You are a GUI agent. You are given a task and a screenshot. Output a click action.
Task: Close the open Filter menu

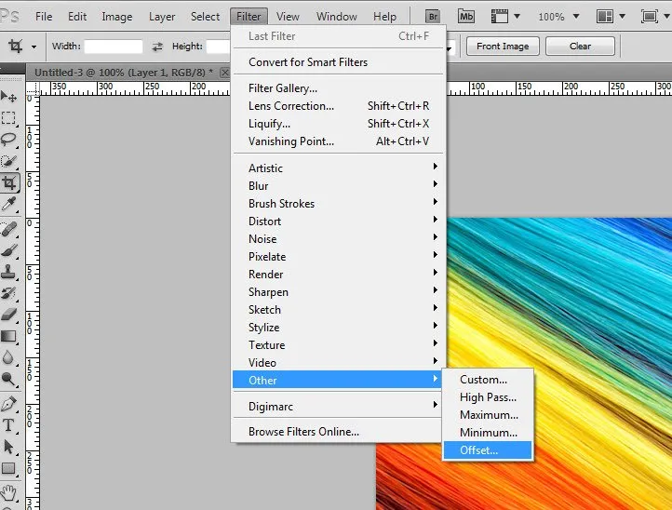[249, 17]
